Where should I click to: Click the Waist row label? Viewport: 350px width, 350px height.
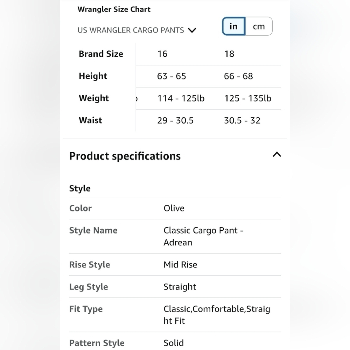(x=90, y=120)
